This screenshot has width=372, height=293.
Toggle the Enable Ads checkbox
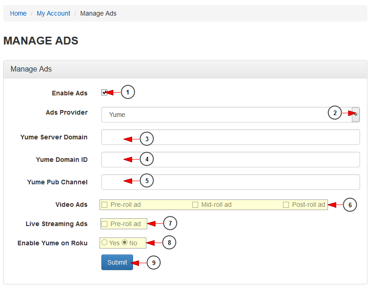(105, 92)
